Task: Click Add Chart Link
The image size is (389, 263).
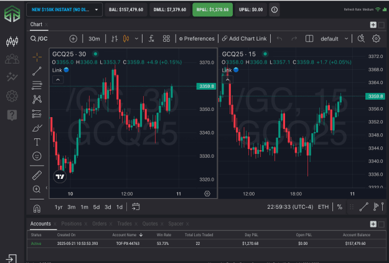Action: pos(245,39)
